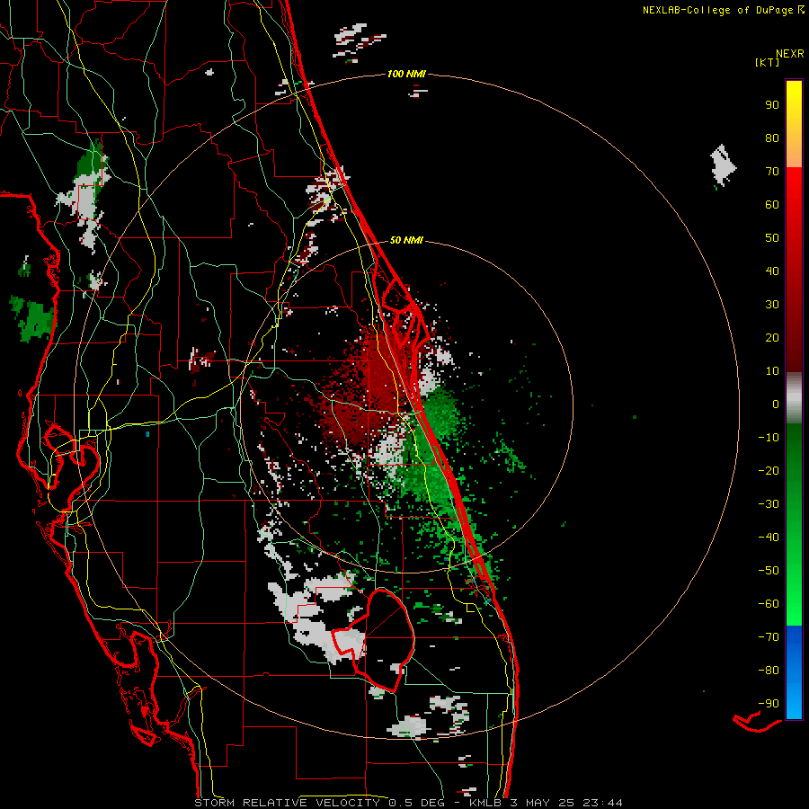Click the 23:44 timestamp in the caption

(602, 803)
